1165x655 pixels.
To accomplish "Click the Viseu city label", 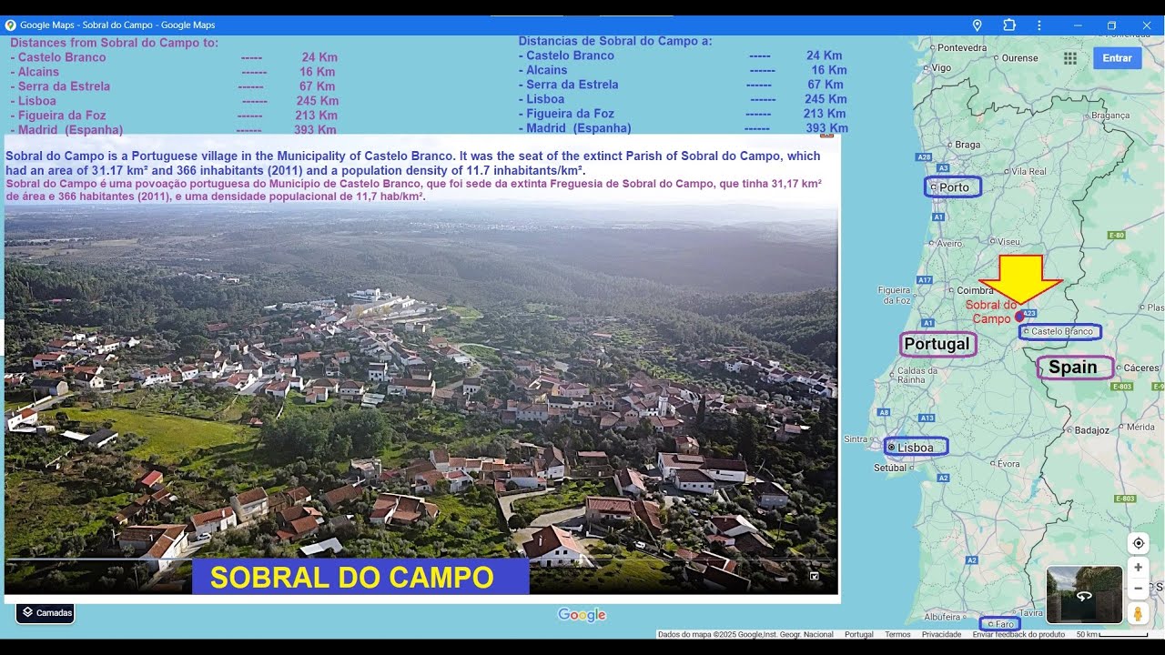I will pos(1009,242).
